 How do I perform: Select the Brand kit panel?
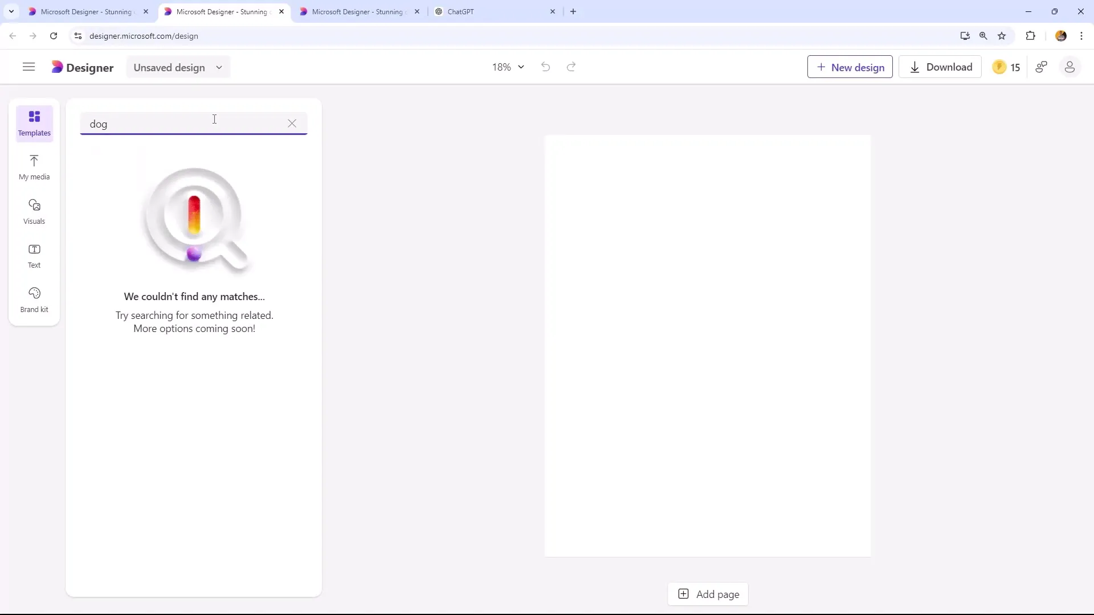tap(35, 300)
